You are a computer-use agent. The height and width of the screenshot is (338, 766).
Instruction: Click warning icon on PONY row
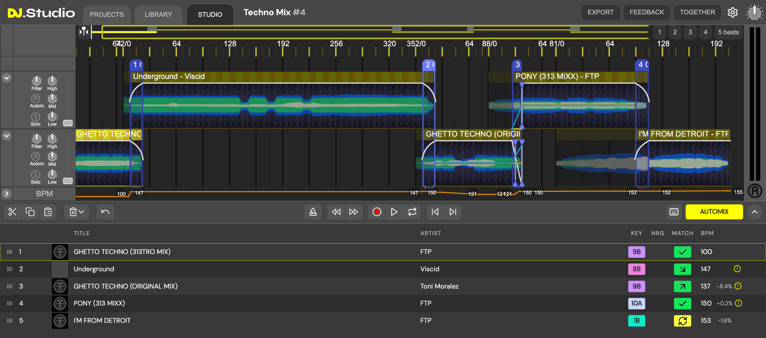click(738, 304)
